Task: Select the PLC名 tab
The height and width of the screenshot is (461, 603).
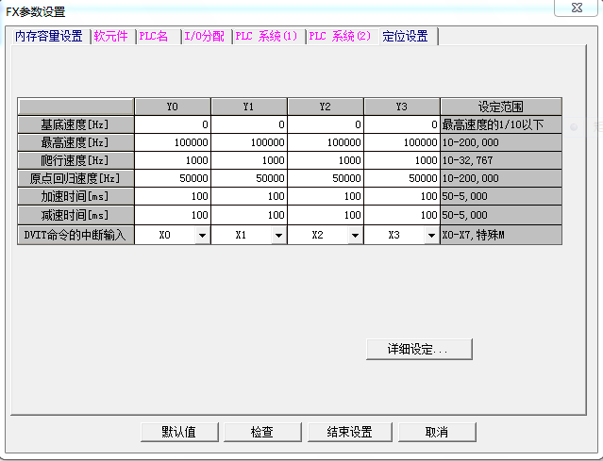Action: tap(156, 37)
